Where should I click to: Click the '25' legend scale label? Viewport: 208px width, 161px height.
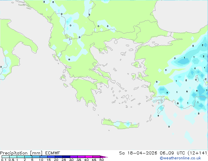tap(64, 160)
